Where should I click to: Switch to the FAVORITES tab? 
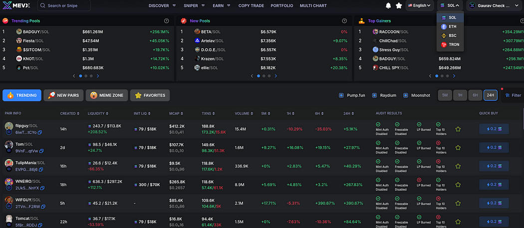pos(150,95)
